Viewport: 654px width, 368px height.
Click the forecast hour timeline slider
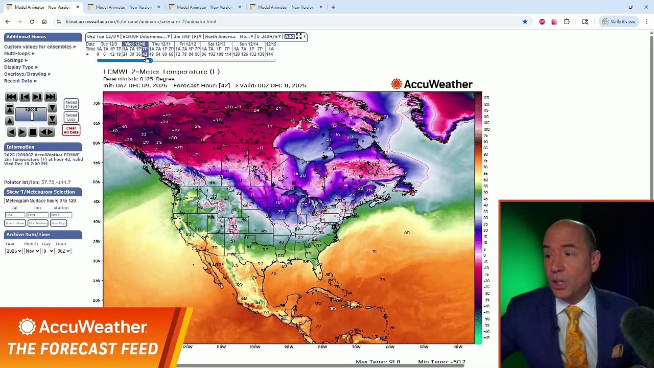click(x=186, y=60)
